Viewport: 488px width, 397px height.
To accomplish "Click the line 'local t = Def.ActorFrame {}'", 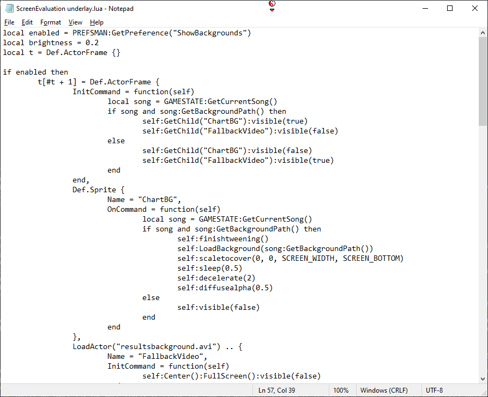I will click(x=62, y=52).
